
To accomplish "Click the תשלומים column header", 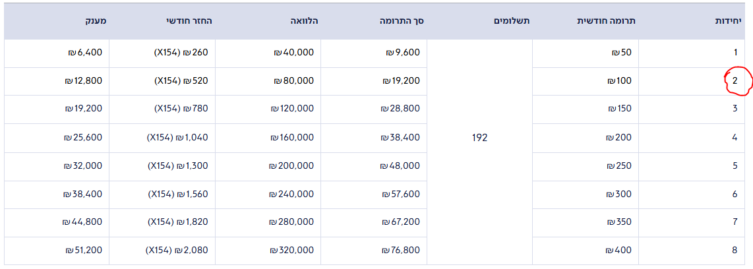I will click(512, 21).
